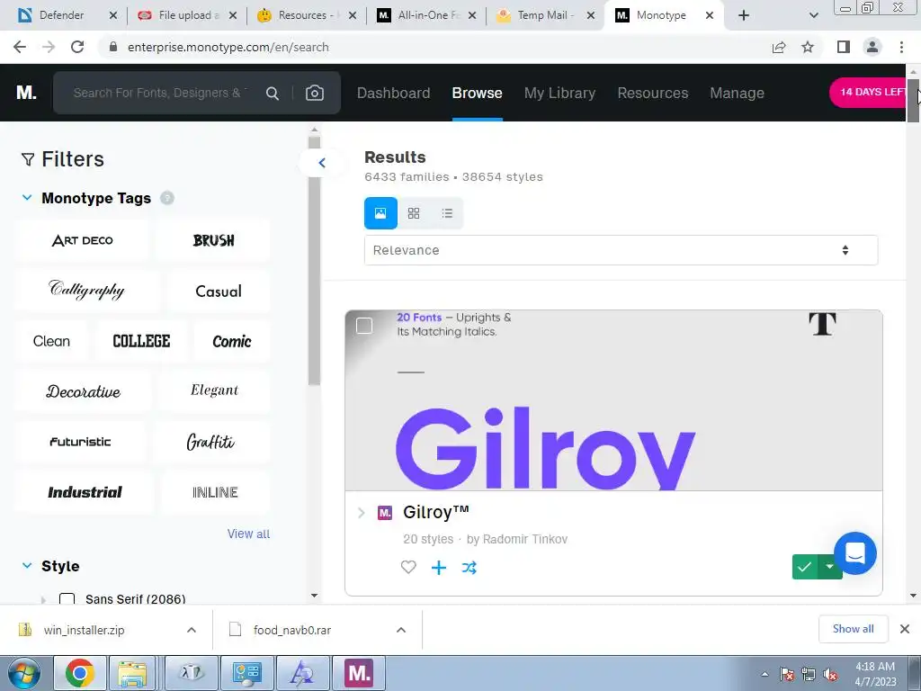Open Monotype app in taskbar
The image size is (921, 691).
[x=359, y=673]
